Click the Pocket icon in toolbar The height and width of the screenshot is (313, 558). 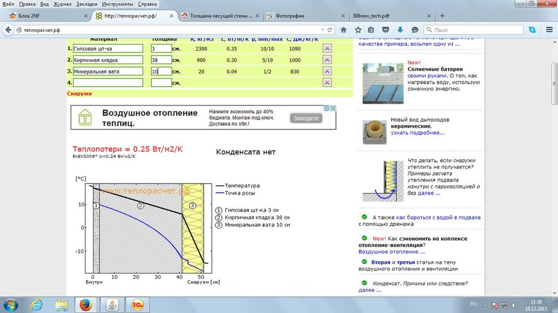(x=386, y=30)
